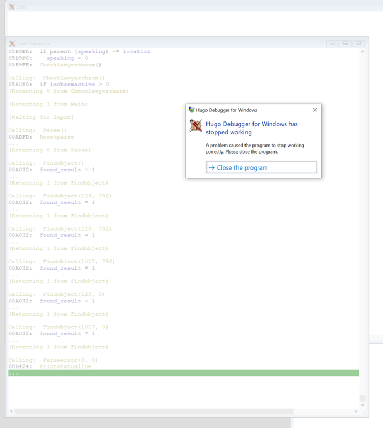Screen dimensions: 383x428
Task: Click the '05B9FE: Checklawyercharm()' line
Action: (x=55, y=65)
